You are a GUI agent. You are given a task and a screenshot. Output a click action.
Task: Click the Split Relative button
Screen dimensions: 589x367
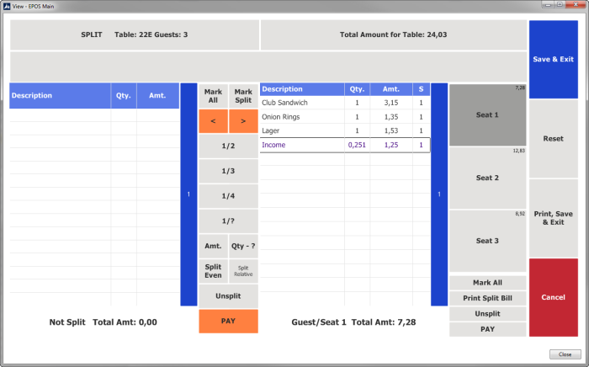[x=243, y=269]
